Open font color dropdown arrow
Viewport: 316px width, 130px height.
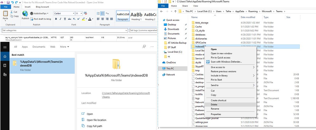93,19
